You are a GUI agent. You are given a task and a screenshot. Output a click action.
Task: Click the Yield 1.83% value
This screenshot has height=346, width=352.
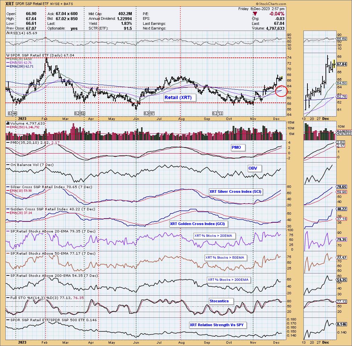point(126,24)
